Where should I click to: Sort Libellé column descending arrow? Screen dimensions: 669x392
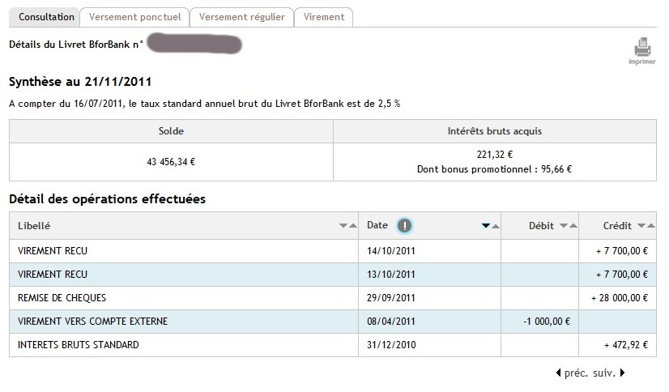point(343,226)
